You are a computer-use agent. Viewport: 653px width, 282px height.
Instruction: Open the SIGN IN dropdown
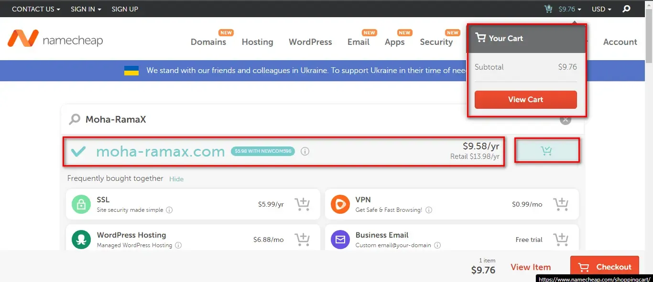[x=86, y=9]
